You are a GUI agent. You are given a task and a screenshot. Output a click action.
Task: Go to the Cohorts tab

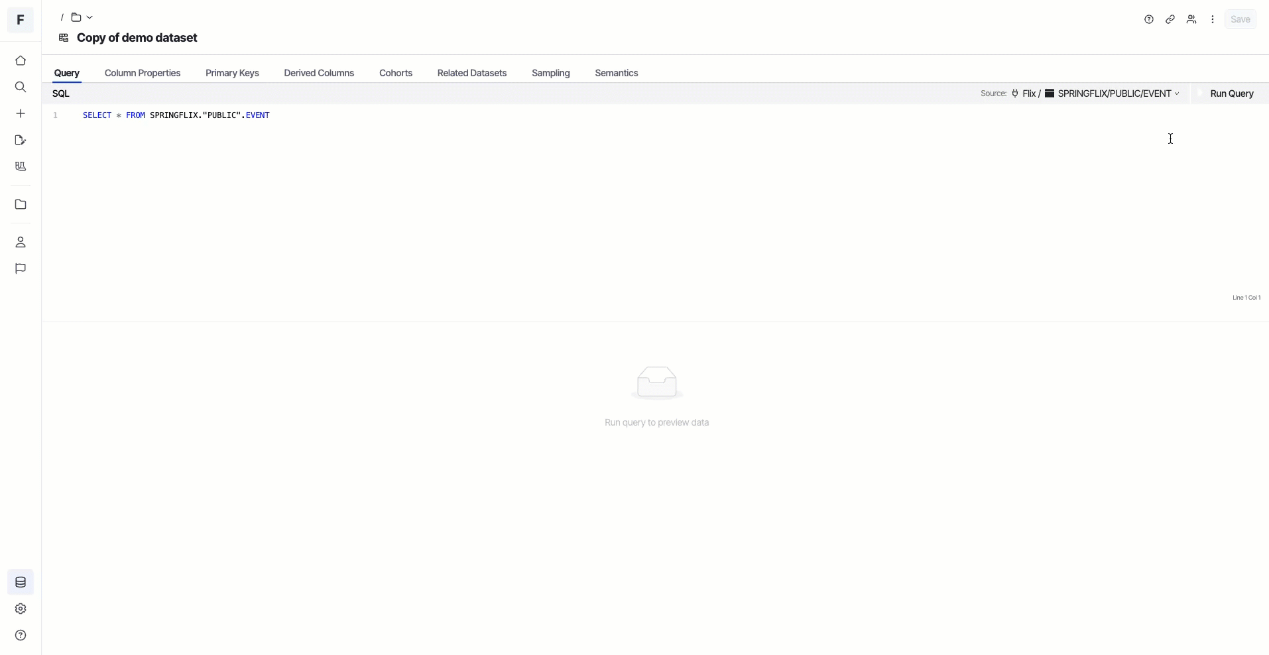tap(396, 73)
